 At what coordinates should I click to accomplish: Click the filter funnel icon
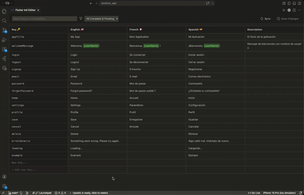coord(81,19)
